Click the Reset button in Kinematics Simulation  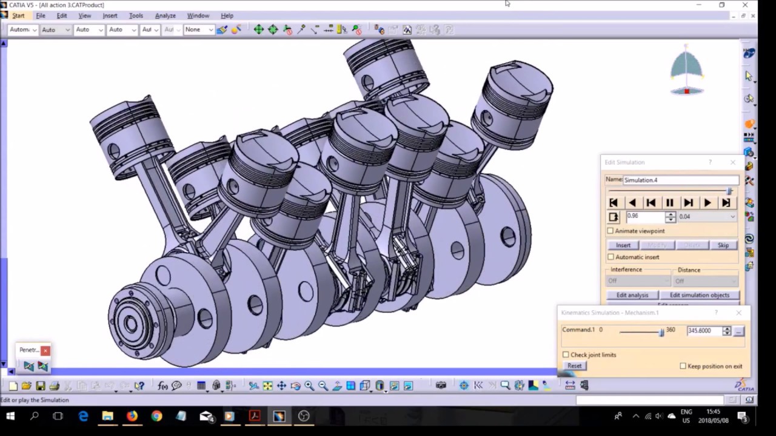[575, 366]
